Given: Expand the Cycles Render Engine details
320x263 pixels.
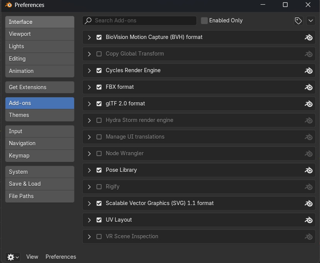Looking at the screenshot, I should pyautogui.click(x=89, y=70).
